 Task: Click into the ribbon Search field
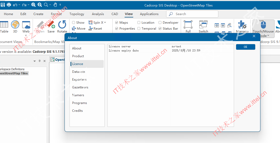click(192, 14)
